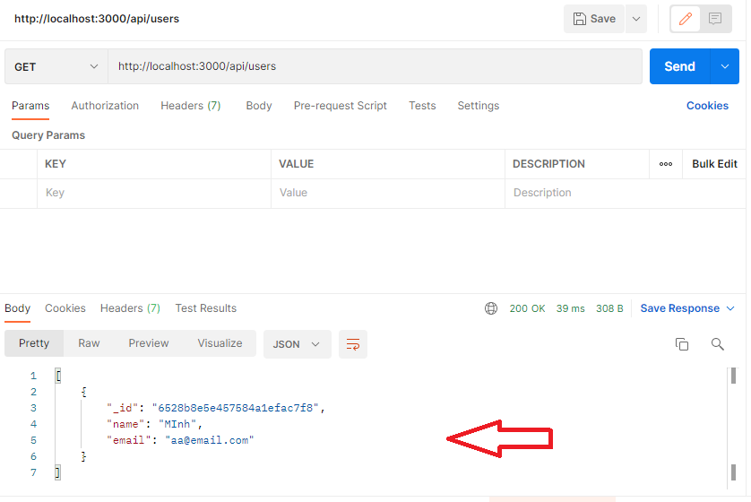Viewport: 751px width, 502px height.
Task: Switch to the Authorization tab
Action: (x=105, y=106)
